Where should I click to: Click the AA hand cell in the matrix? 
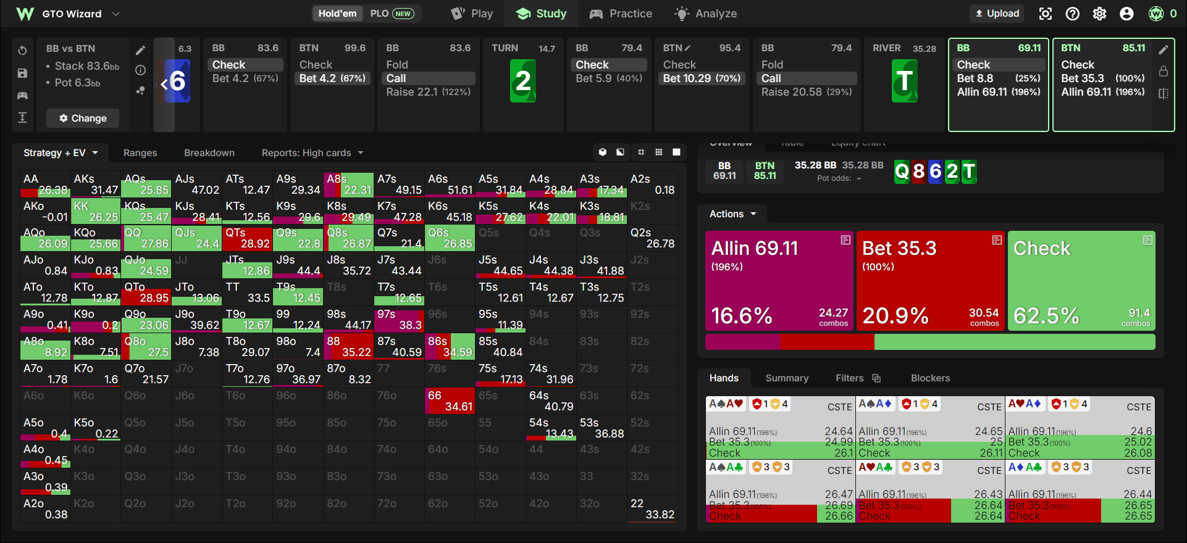(x=45, y=184)
